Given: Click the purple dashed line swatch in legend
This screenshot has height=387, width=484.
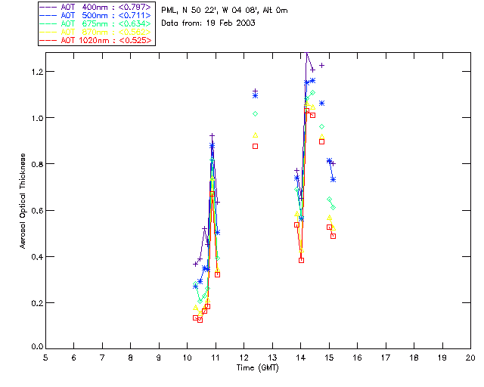Looking at the screenshot, I should point(48,7).
